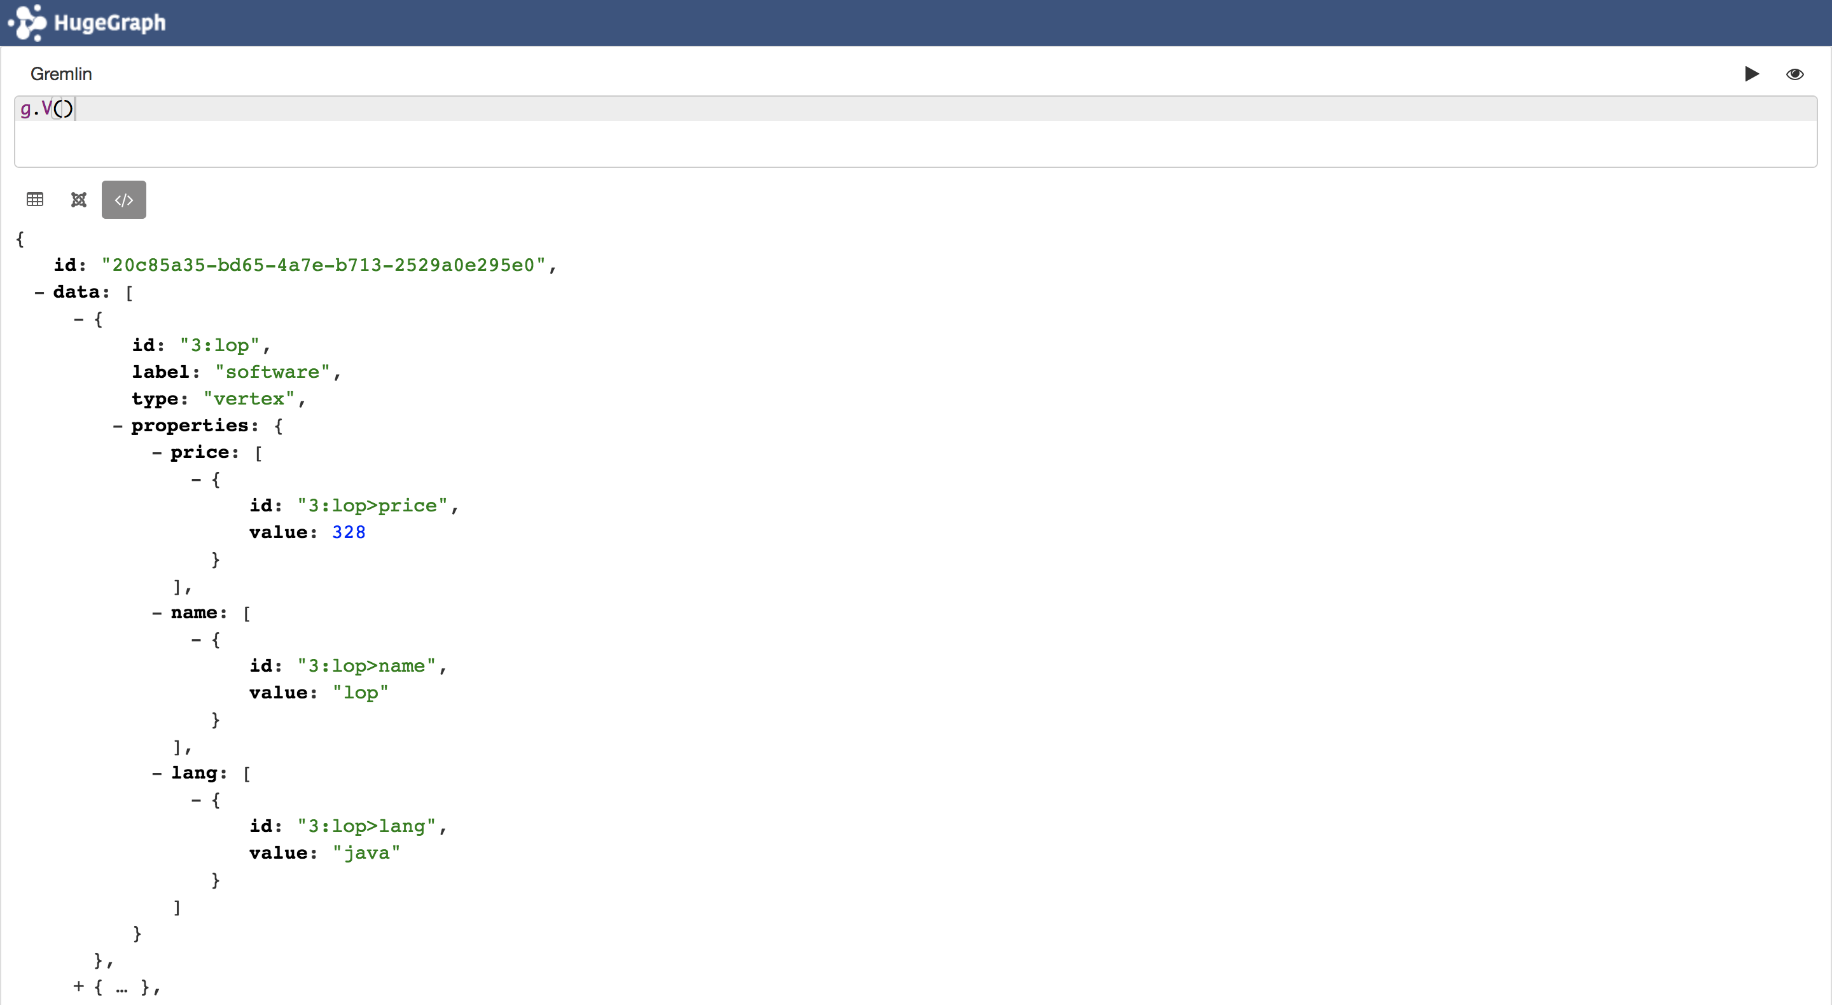Viewport: 1832px width, 1005px height.
Task: Click the HugeGraph title text
Action: pos(109,23)
